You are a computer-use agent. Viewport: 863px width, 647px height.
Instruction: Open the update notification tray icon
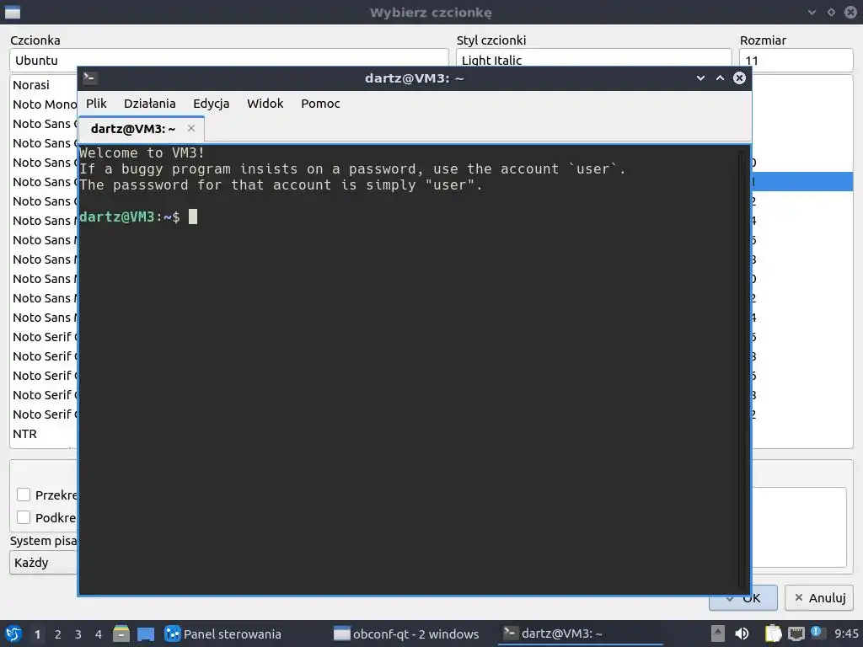coord(817,633)
